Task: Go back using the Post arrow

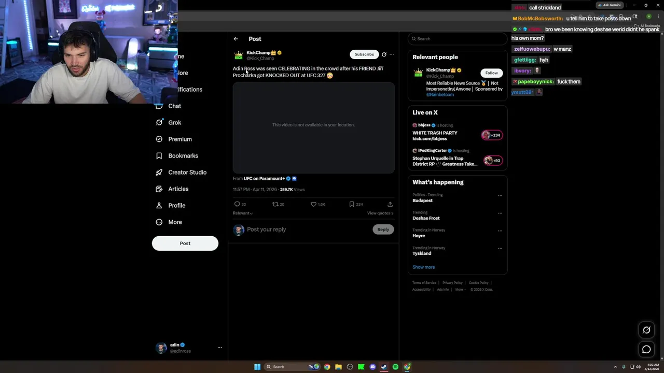Action: (x=236, y=39)
